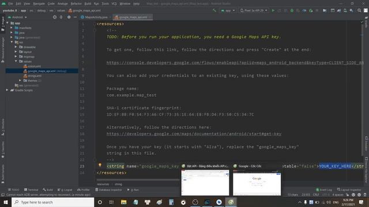Open the console.developers.google.com enable API link
The image size is (369, 207).
point(235,63)
